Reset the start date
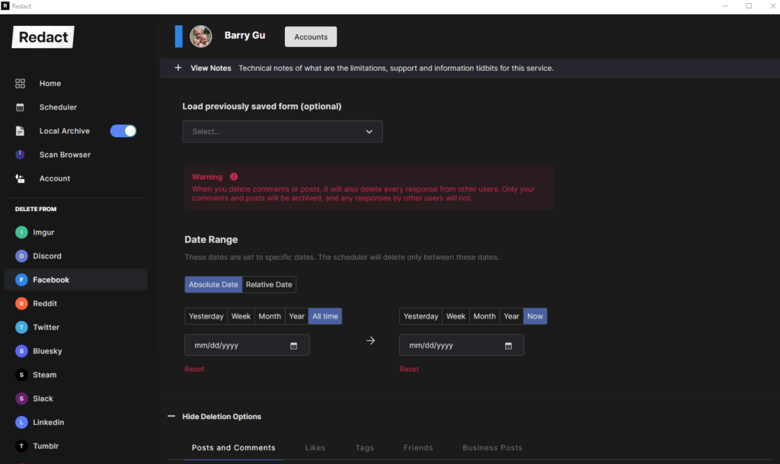 point(194,370)
